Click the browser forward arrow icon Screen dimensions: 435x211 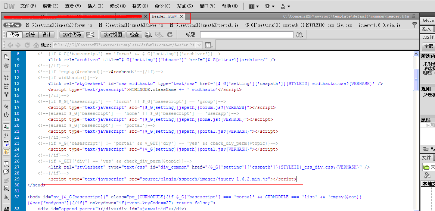point(18,45)
